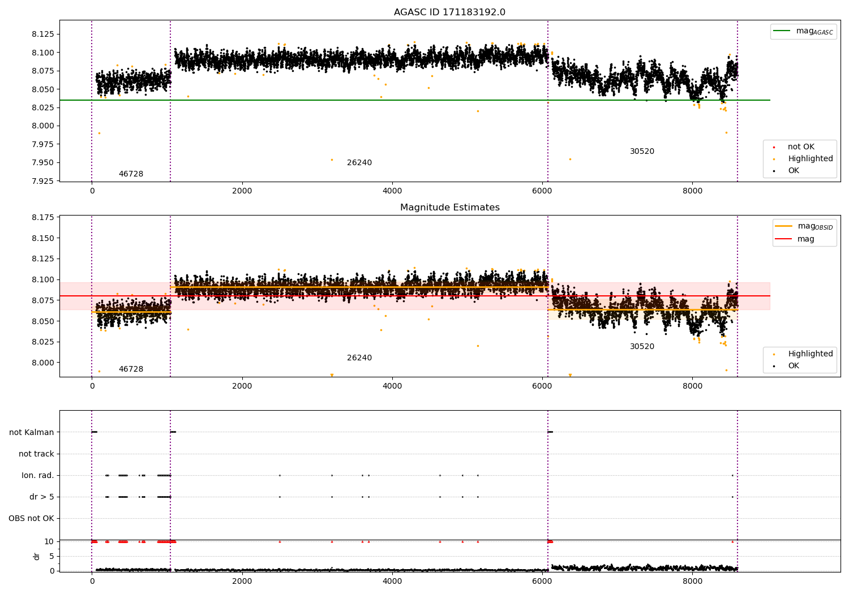The width and height of the screenshot is (849, 594).
Task: Click "46728" annotation in Magnitude Estimates plot
Action: coord(131,369)
